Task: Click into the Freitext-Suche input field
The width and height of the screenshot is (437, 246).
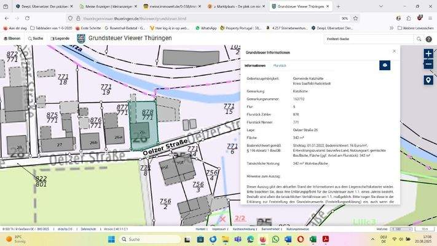Action: [366, 38]
